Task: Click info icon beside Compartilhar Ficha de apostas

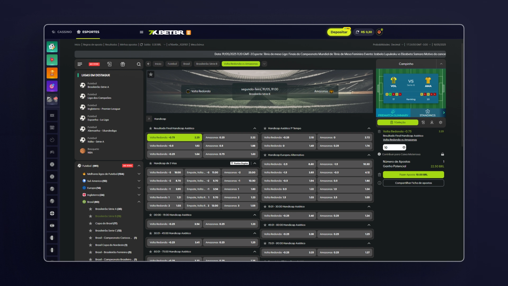Action: (x=379, y=183)
